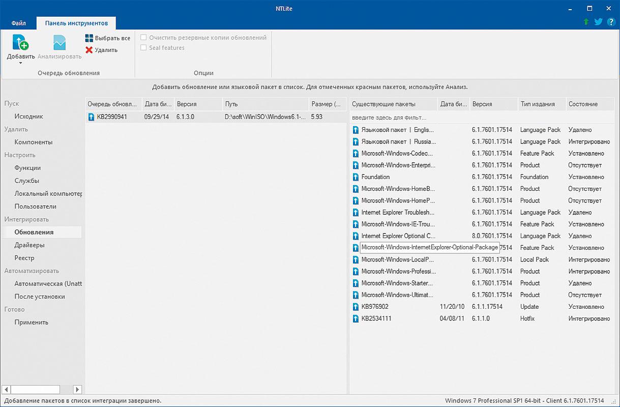Click the green up arrow icon in title bar

(587, 22)
